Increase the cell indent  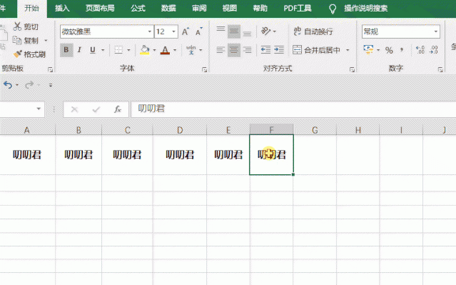tap(279, 50)
